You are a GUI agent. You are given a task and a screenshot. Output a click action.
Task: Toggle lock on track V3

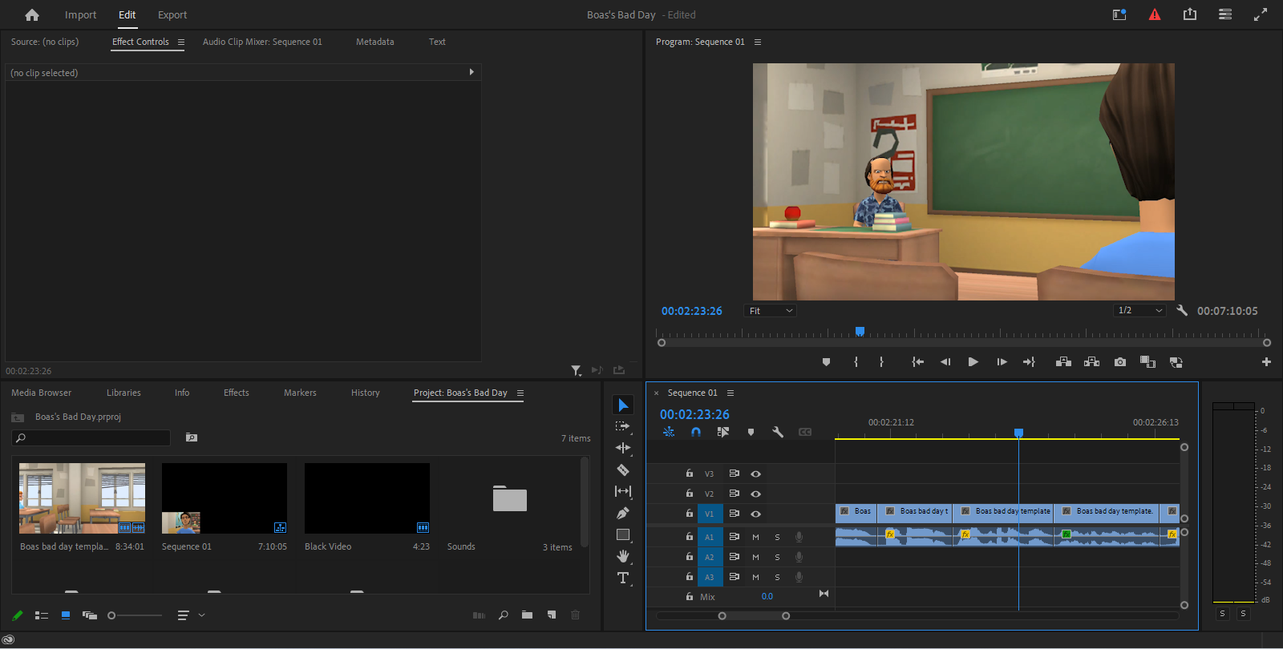click(689, 474)
